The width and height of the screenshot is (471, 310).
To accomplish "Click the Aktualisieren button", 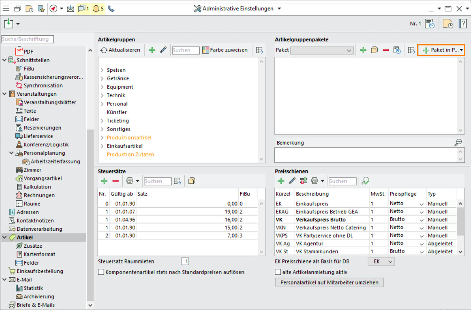I will (120, 50).
